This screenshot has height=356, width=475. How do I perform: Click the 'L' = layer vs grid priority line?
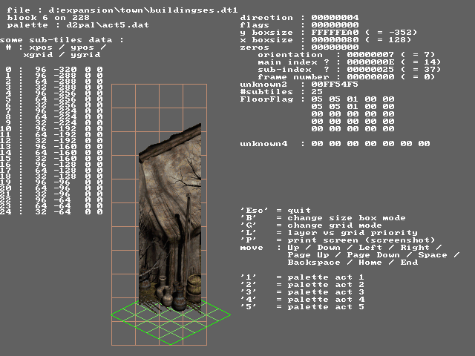329,233
